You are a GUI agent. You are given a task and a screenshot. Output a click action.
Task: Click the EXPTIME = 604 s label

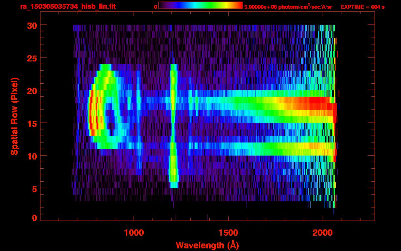pos(363,7)
